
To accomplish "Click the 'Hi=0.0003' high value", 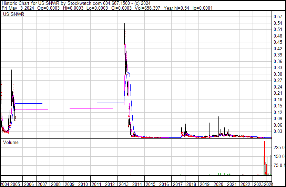I will [x=73, y=8].
